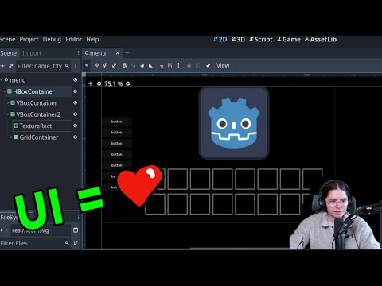Open the list-select tool in canvas toolbar
The image size is (382, 286).
tap(124, 65)
